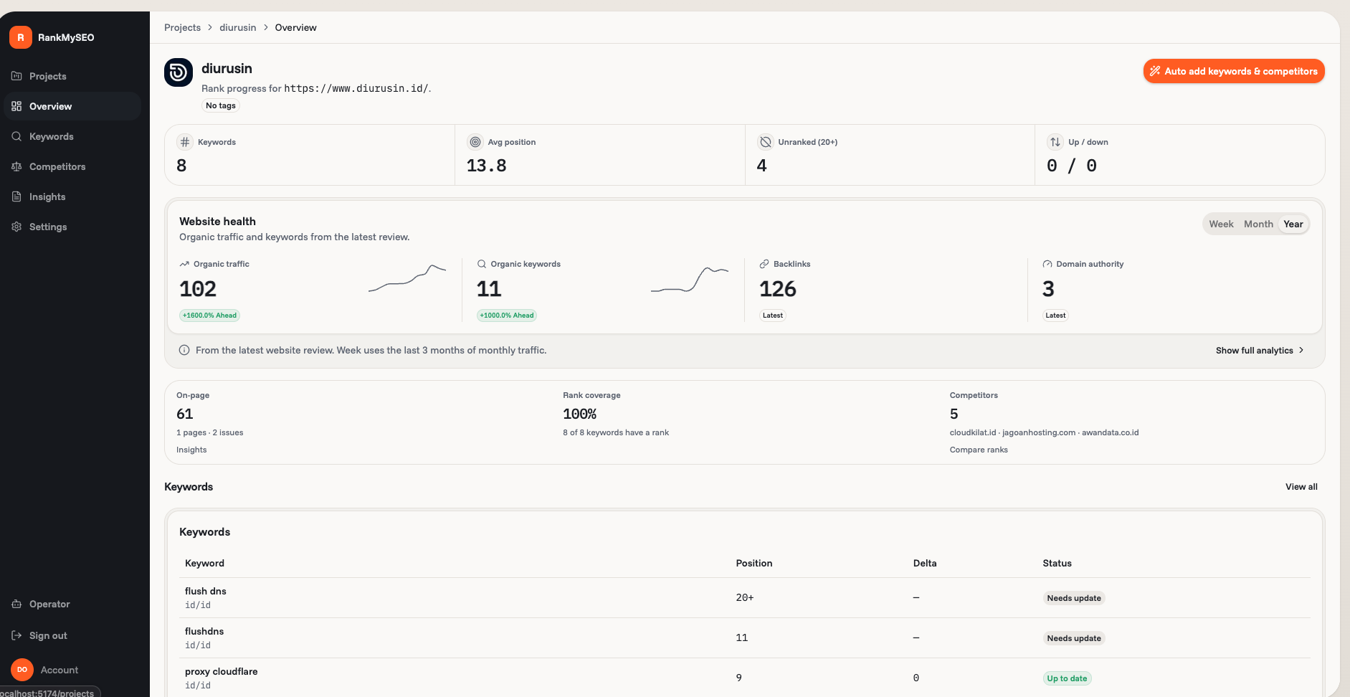Viewport: 1350px width, 697px height.
Task: Click the Organic keywords search icon
Action: coord(482,264)
